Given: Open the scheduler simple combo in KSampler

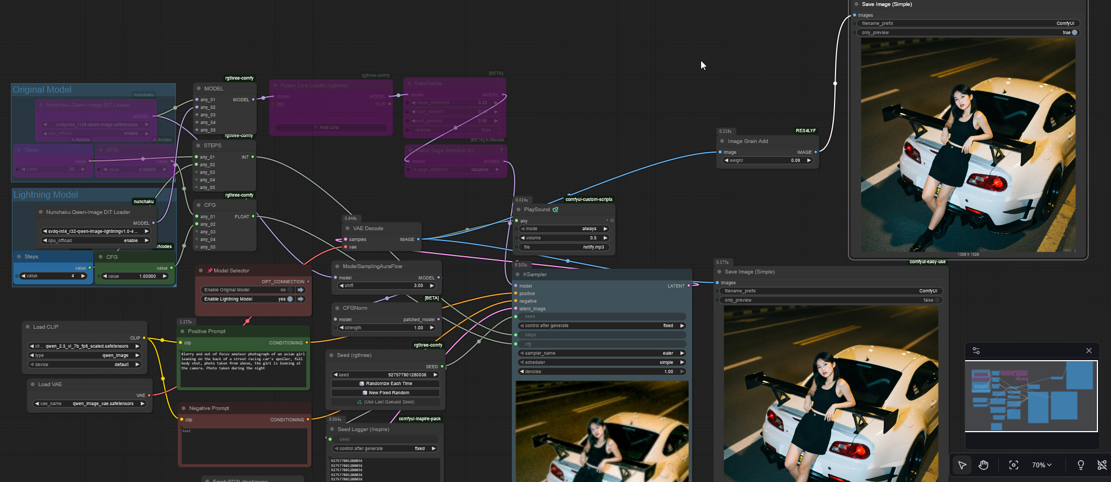Looking at the screenshot, I should tap(602, 362).
